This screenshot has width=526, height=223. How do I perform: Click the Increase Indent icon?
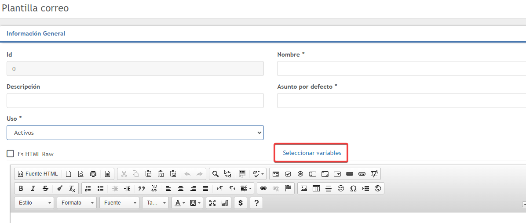[127, 188]
